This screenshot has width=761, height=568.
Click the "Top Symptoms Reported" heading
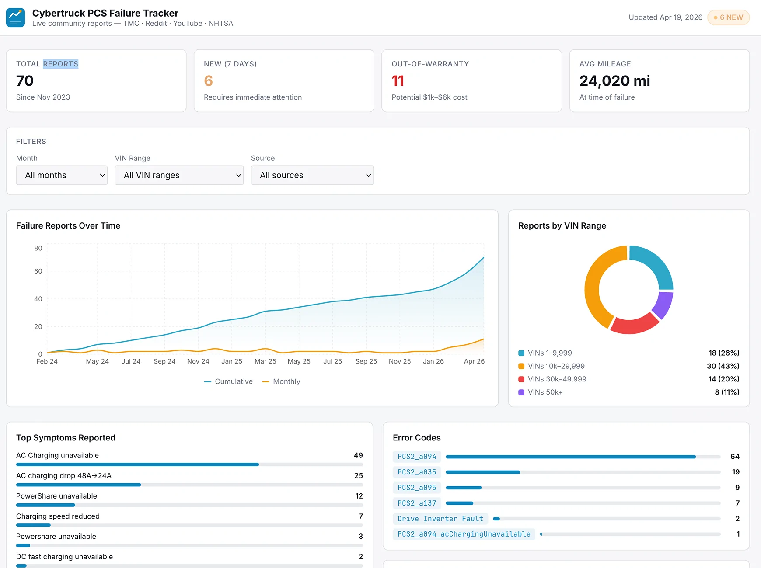pyautogui.click(x=66, y=438)
